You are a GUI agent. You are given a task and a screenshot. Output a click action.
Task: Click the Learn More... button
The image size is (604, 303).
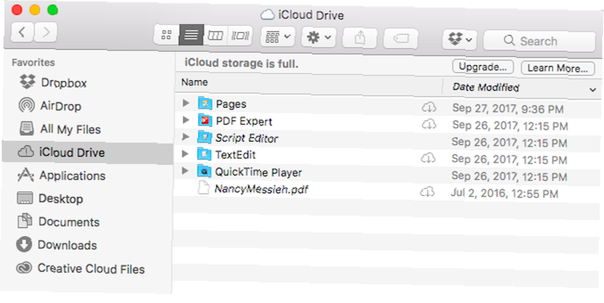(557, 68)
